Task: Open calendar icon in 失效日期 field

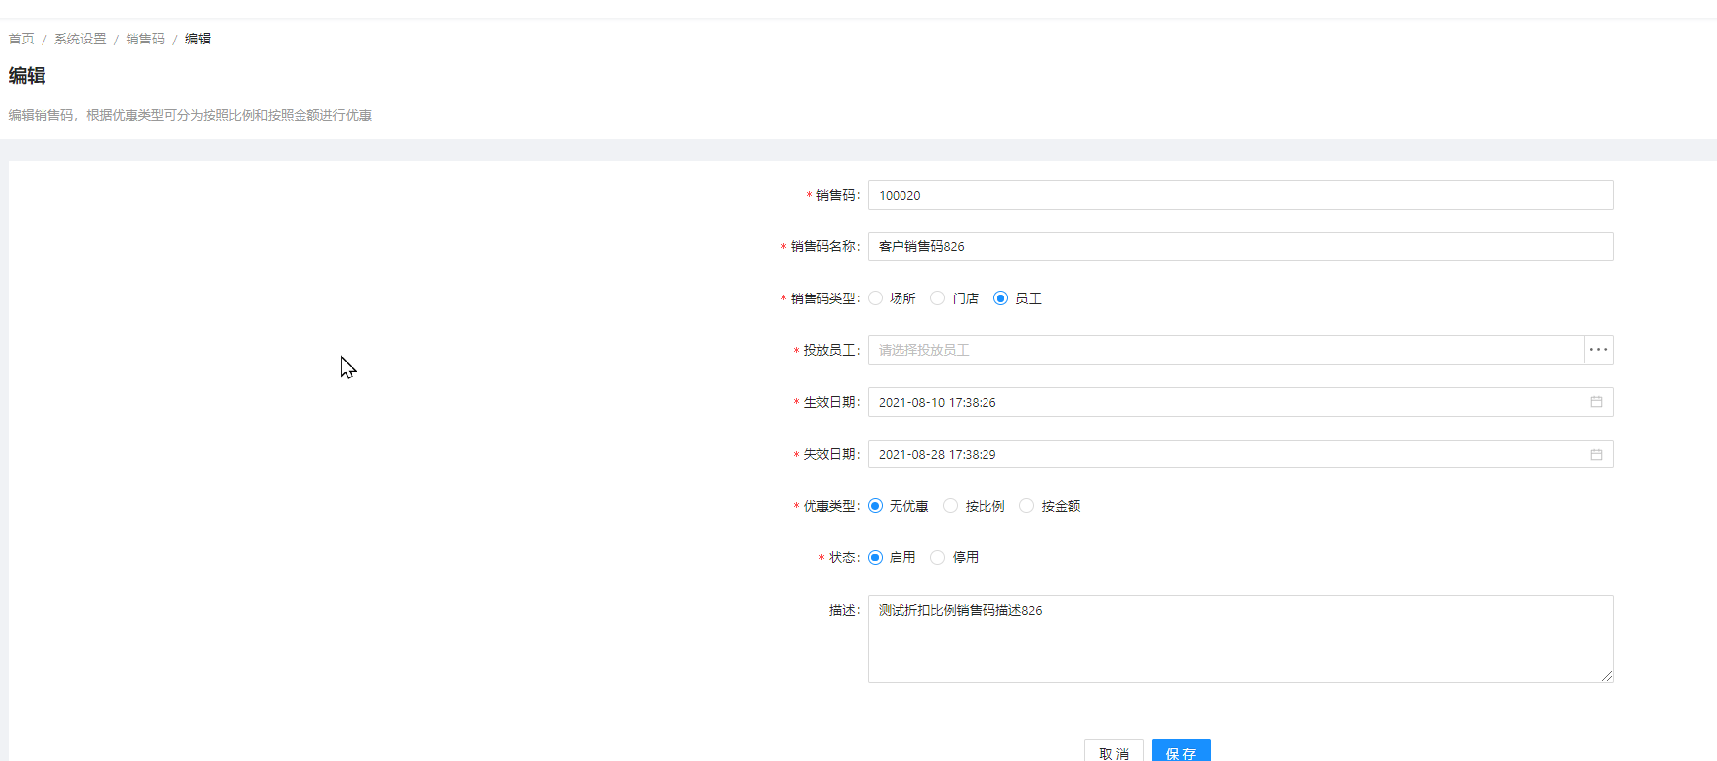Action: tap(1596, 455)
